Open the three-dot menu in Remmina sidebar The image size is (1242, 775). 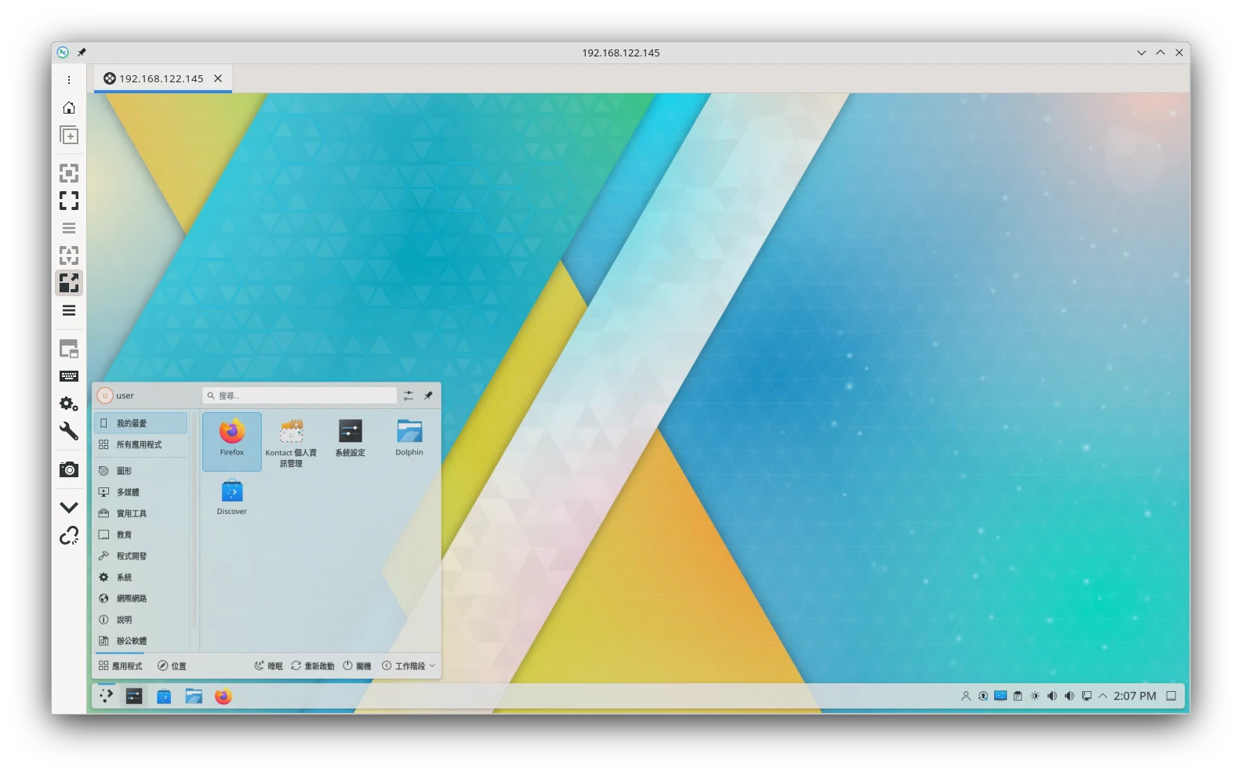[69, 80]
